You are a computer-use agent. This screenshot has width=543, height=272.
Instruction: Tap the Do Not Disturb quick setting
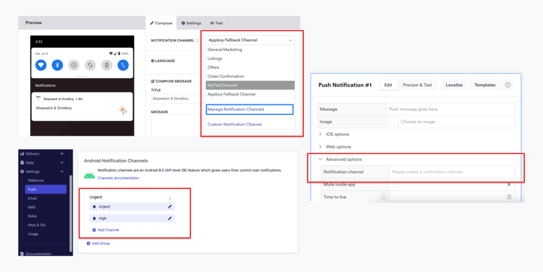[x=74, y=65]
